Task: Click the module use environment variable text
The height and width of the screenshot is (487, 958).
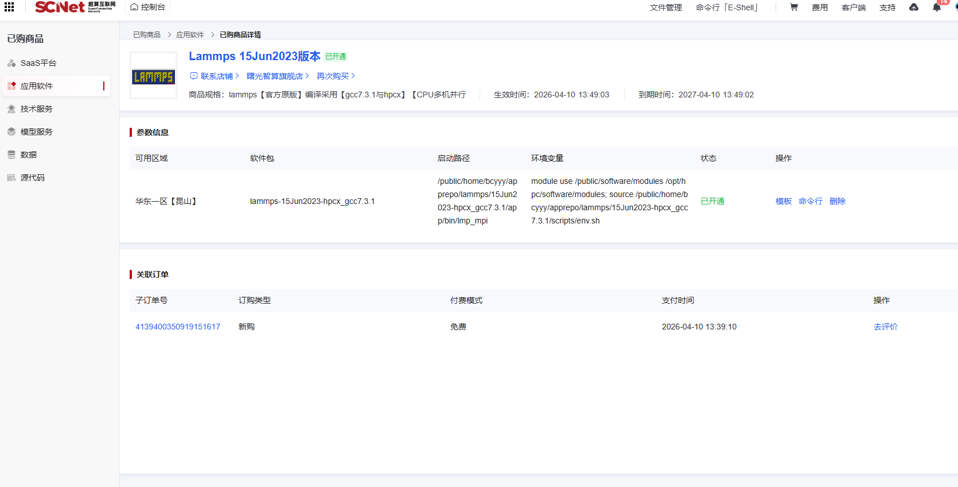Action: pyautogui.click(x=609, y=201)
